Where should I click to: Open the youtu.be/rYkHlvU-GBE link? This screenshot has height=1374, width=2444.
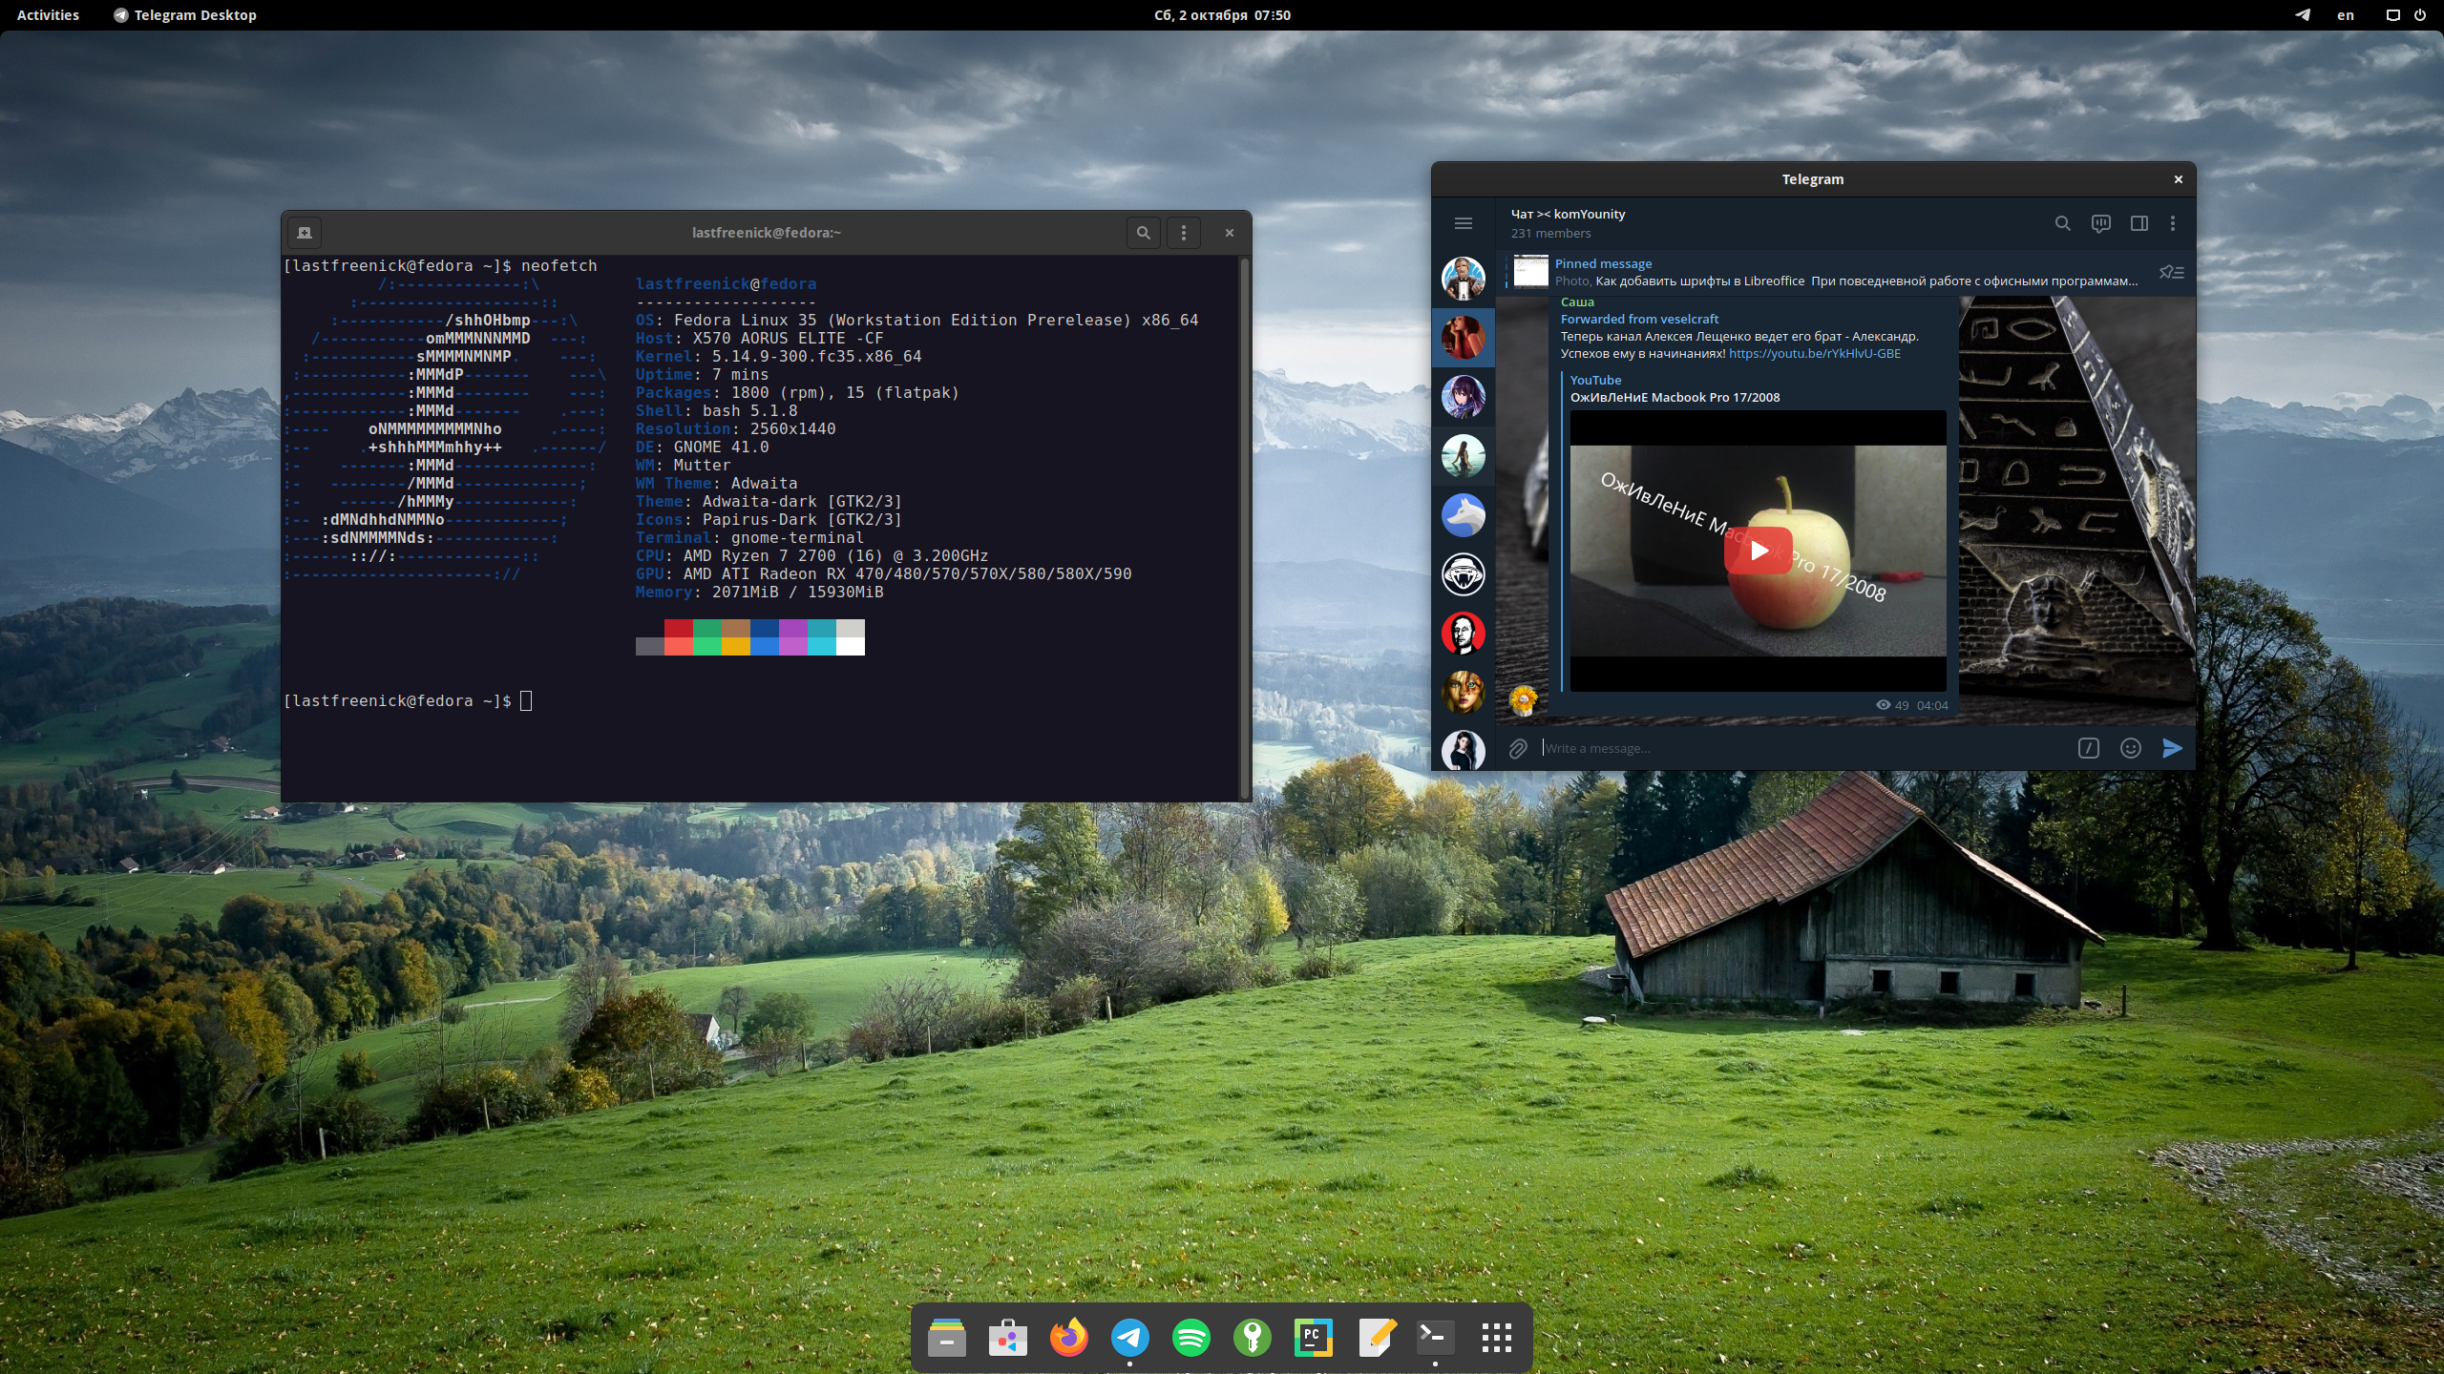click(1814, 354)
